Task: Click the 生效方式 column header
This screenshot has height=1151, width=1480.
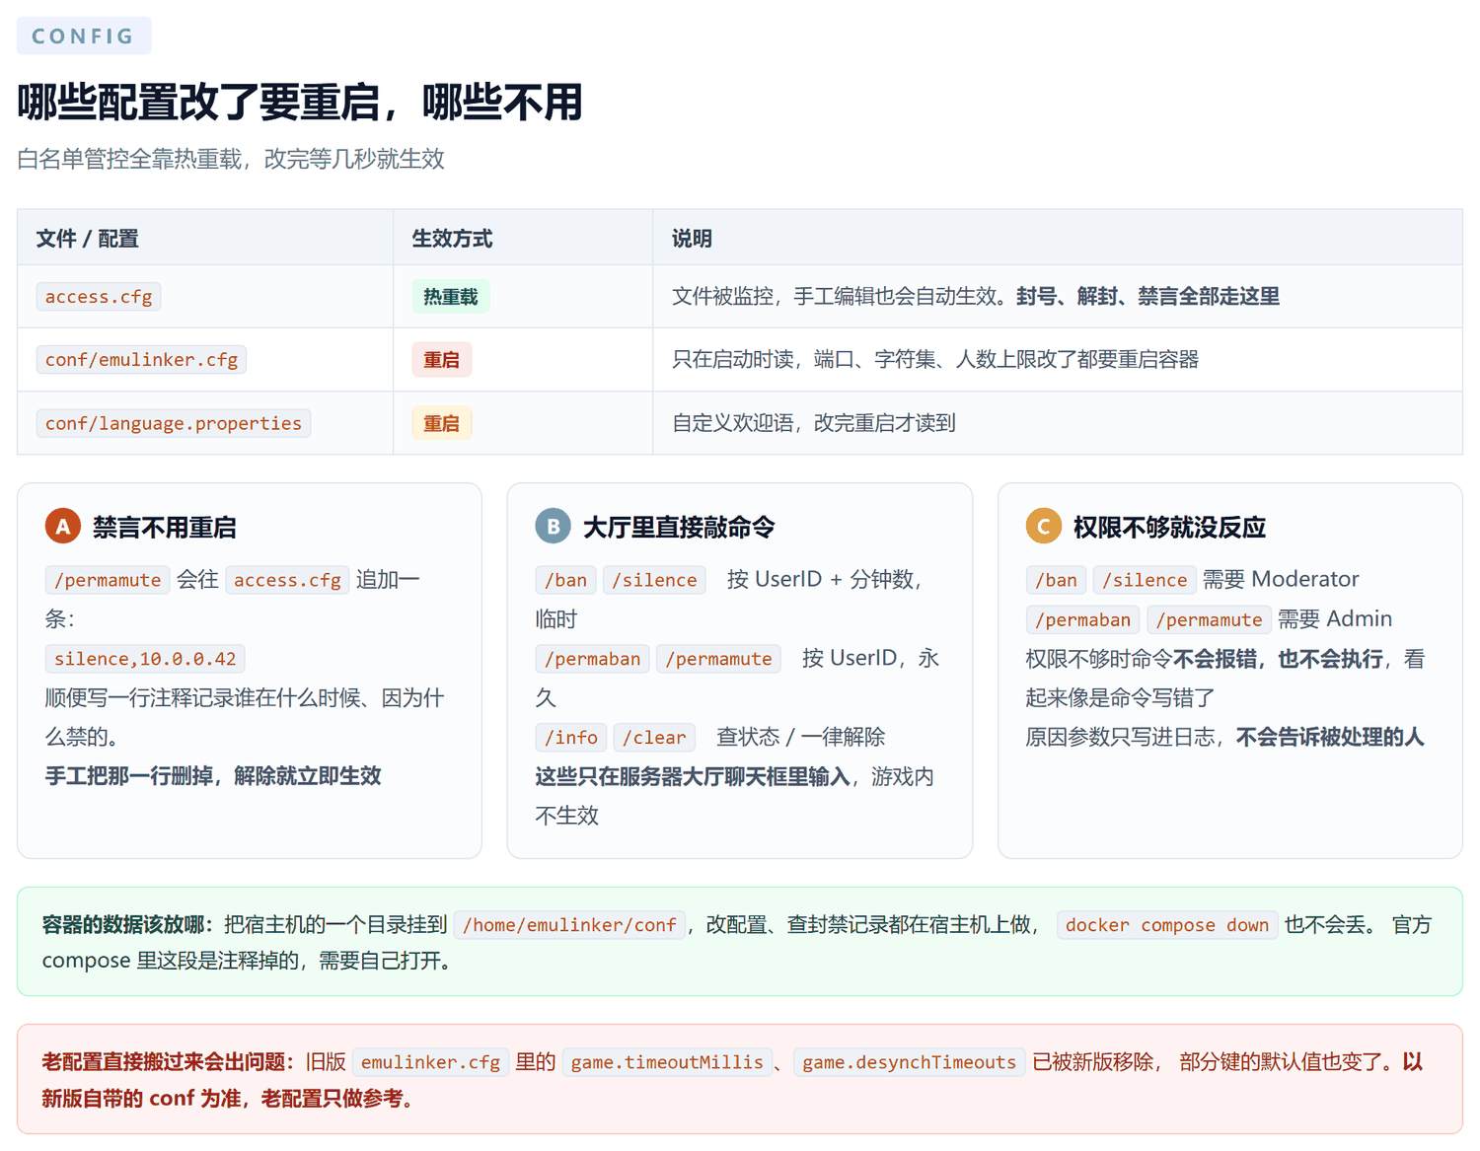Action: pos(452,239)
